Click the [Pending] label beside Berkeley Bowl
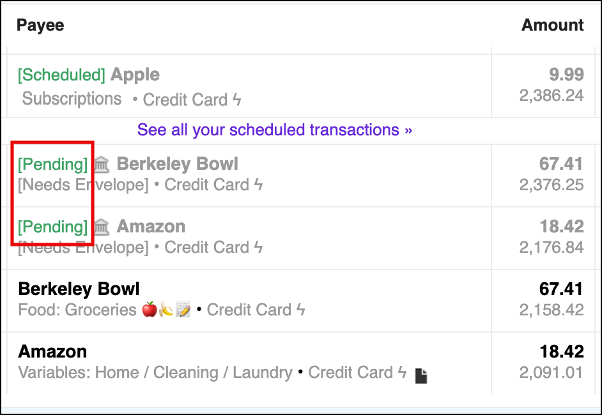Screen dimensions: 602x415 (53, 165)
